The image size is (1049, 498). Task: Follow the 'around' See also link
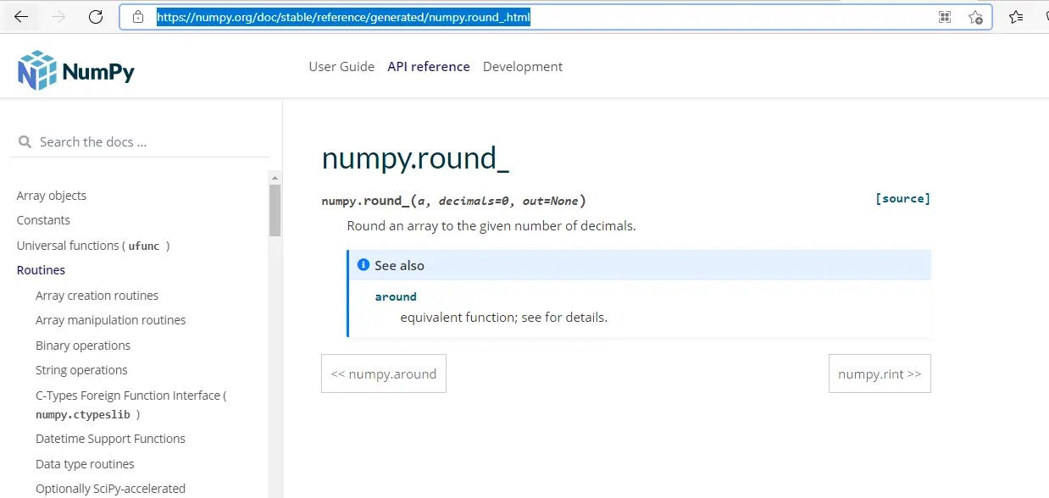[x=396, y=296]
